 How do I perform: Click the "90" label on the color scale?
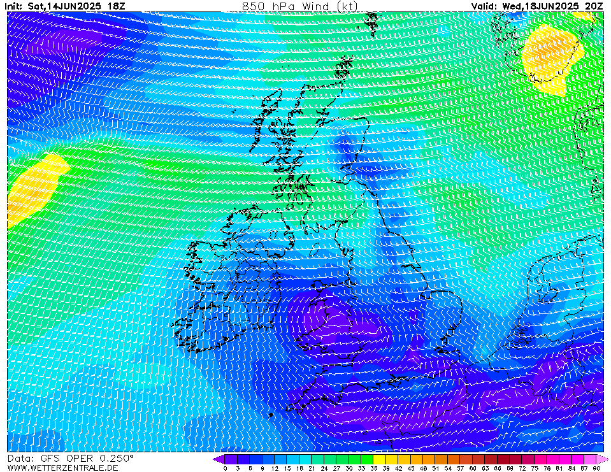point(596,468)
